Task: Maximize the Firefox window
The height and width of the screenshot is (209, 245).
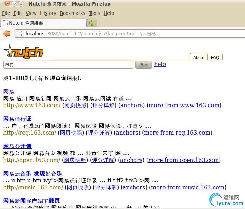Action: tap(21, 3)
